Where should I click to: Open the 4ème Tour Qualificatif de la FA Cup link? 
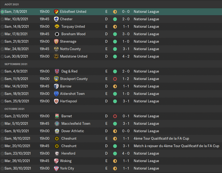161,139
